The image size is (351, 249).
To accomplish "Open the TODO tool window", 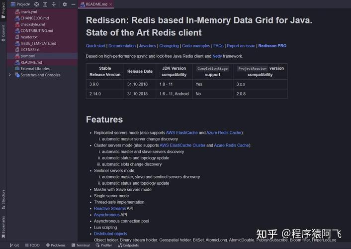I will tap(32, 245).
